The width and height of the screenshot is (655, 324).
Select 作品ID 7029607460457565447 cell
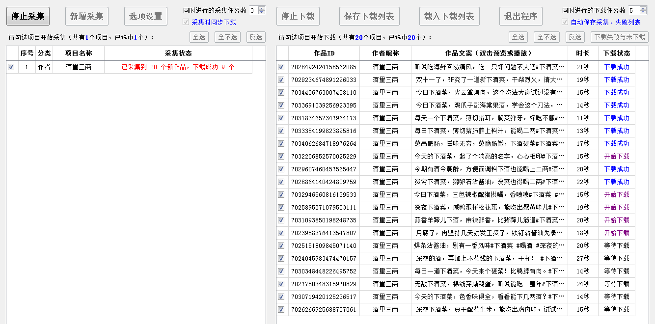pyautogui.click(x=324, y=169)
